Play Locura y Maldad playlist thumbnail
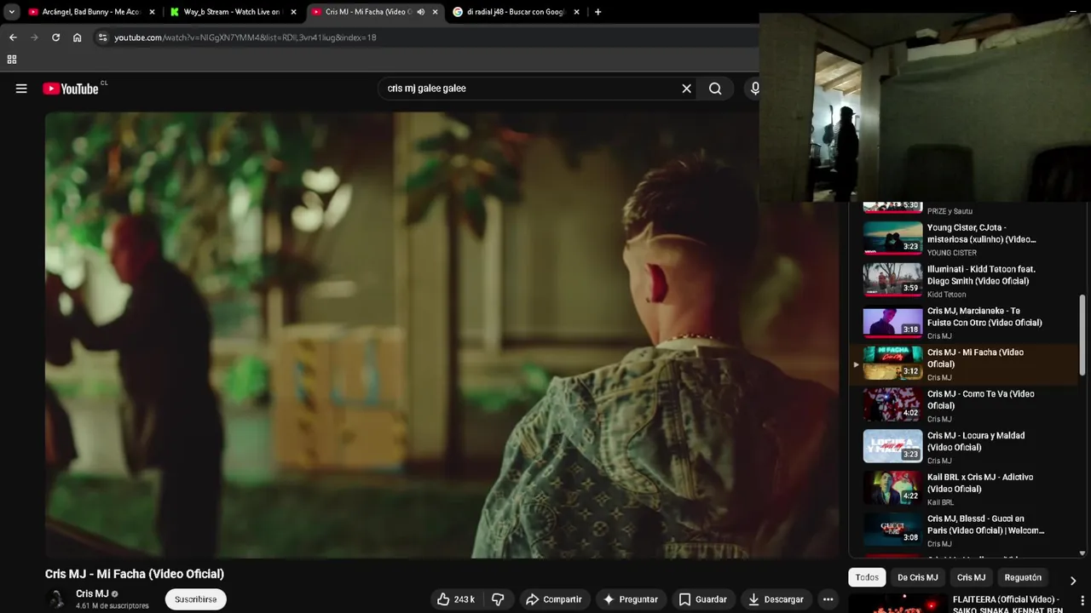Screen dimensions: 1091x613 892,447
